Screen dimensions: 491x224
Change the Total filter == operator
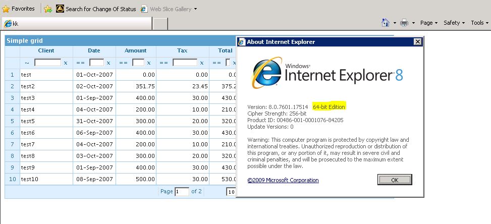216,63
